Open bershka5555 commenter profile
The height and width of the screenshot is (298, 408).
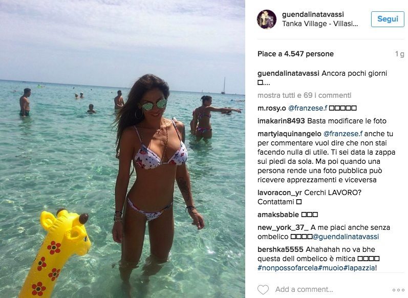pyautogui.click(x=280, y=249)
